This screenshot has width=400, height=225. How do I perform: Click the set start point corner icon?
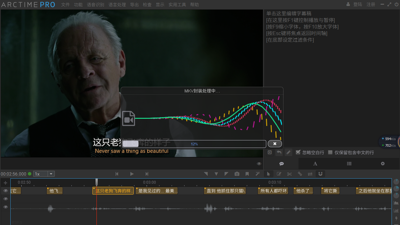[x=206, y=174]
